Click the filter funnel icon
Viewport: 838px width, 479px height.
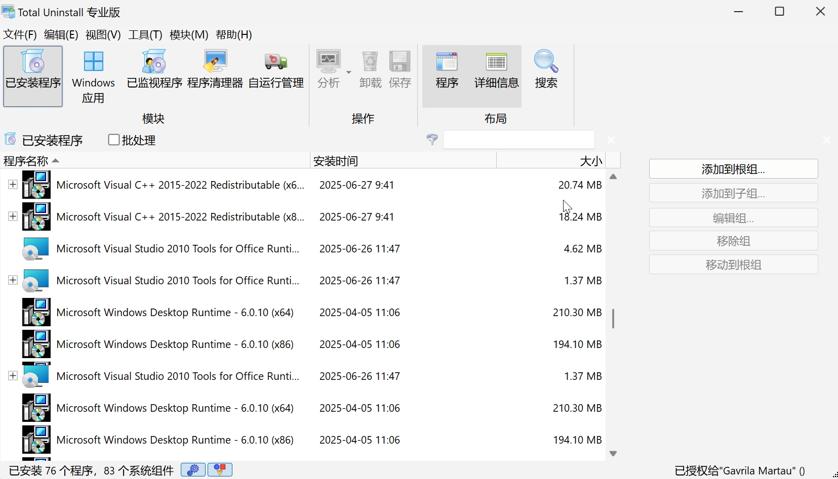click(x=431, y=140)
